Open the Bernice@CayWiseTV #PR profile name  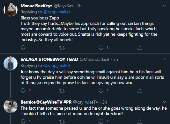tap(46, 102)
